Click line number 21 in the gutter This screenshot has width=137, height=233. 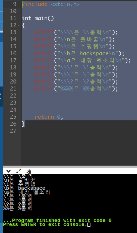tap(13, 89)
